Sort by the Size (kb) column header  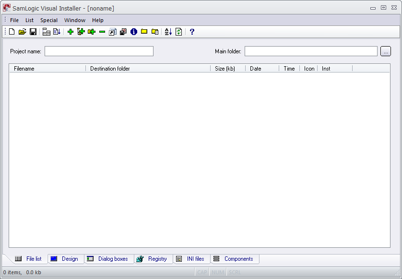[228, 69]
